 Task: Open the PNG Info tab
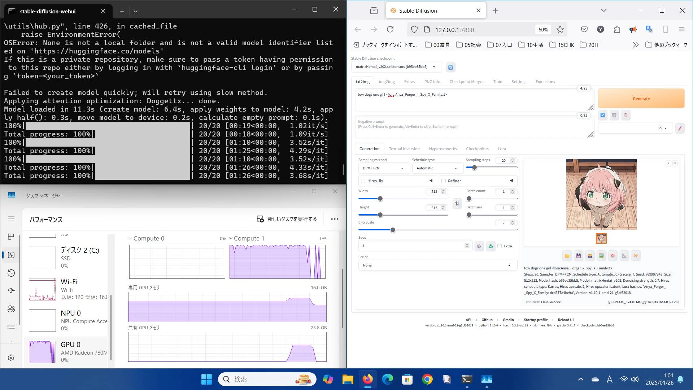432,82
